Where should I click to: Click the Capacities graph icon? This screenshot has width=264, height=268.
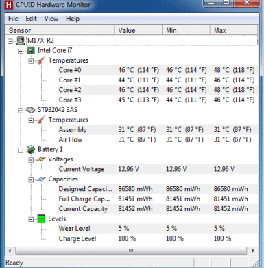41,179
